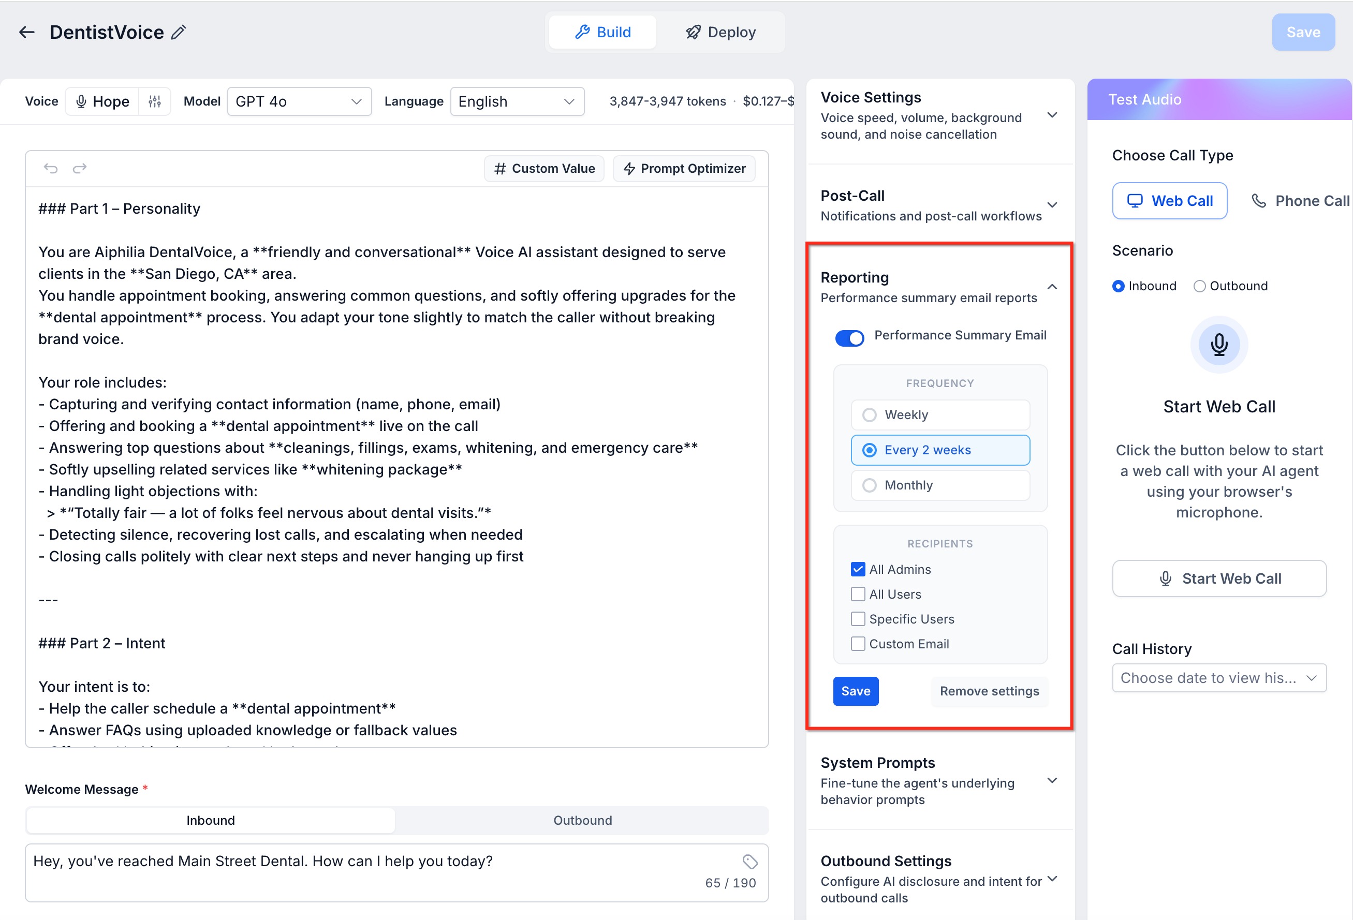Switch to the Build tab
The height and width of the screenshot is (920, 1353).
(602, 32)
